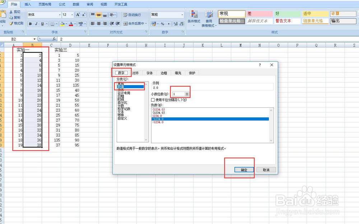The width and height of the screenshot is (359, 224).
Task: Apply the 警告文本 cell style
Action: pyautogui.click(x=287, y=21)
